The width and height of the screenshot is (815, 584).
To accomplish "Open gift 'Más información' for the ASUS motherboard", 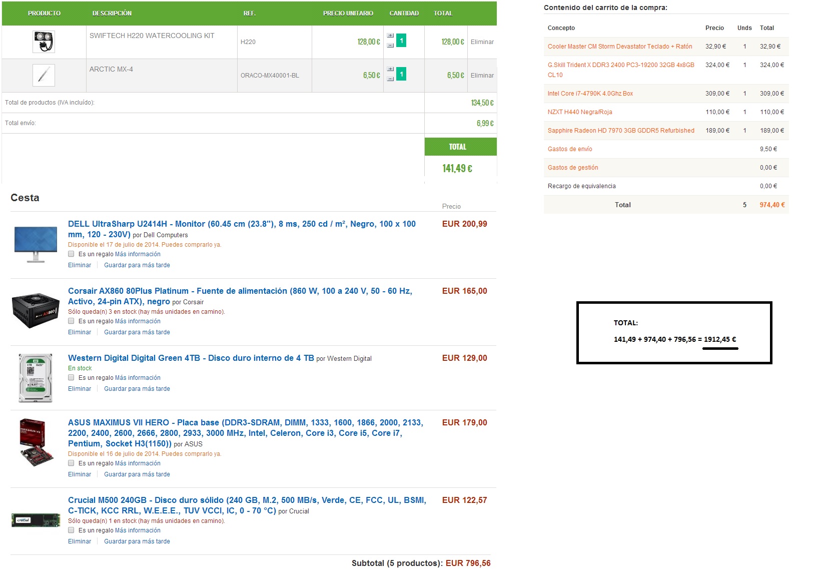I will [x=138, y=463].
